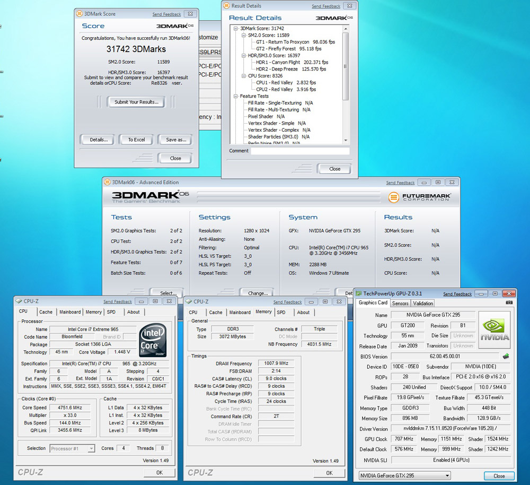Open the About tab in the left CPU-Z window
530x485 pixels.
tap(133, 312)
